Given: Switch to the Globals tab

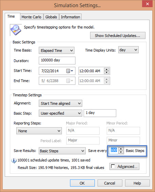Looking at the screenshot, I should tap(51, 17).
